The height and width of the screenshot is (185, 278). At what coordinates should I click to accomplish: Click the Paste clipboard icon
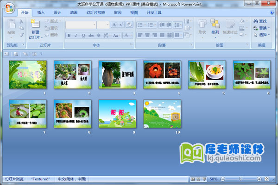[11, 24]
